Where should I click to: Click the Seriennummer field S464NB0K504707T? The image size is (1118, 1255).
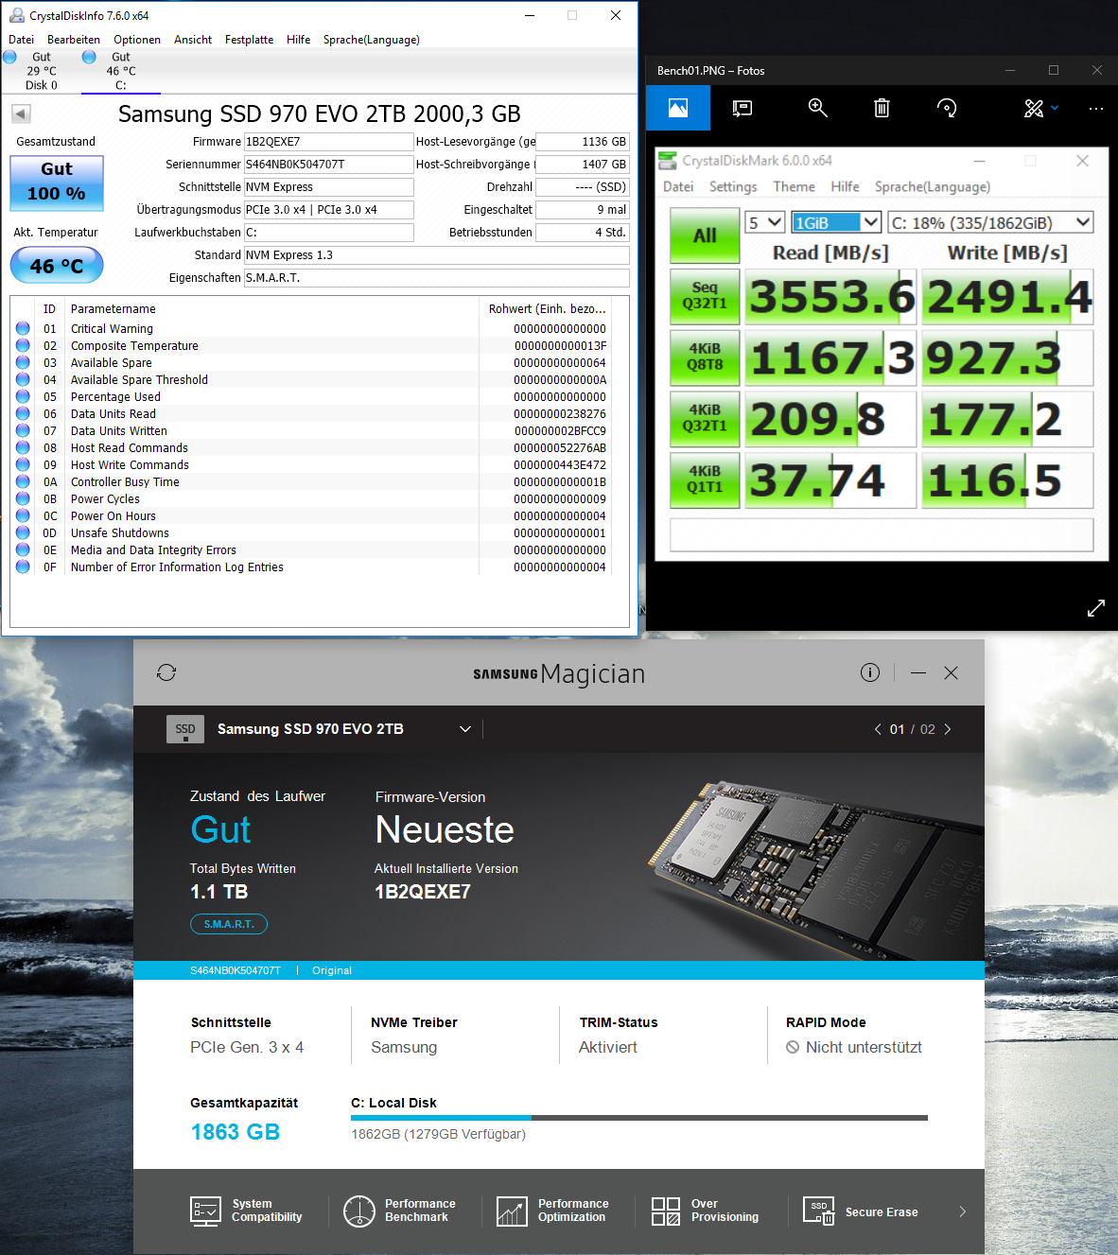[x=328, y=165]
